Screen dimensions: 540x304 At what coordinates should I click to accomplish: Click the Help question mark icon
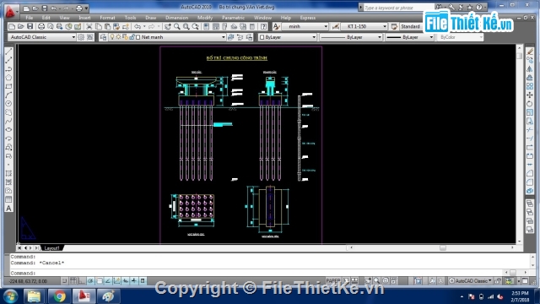[263, 26]
